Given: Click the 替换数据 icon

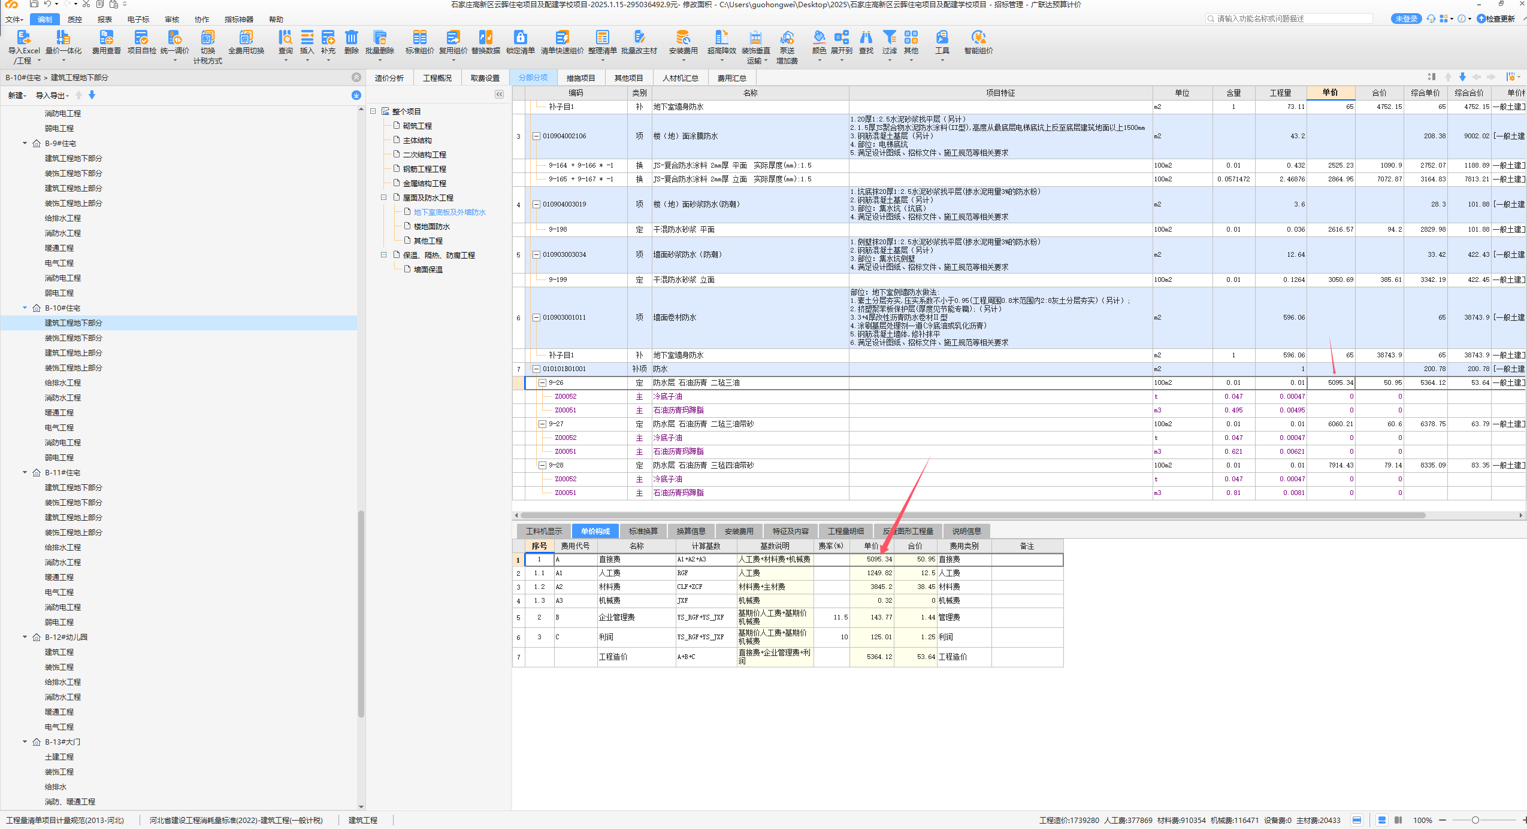Looking at the screenshot, I should click(x=485, y=38).
